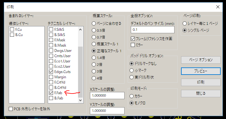Enable PCB 外形レイヤーを除外 checkbox

point(11,109)
